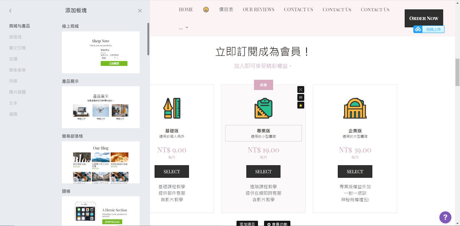Screen dimensions: 460x226
Task: Click the ORDER NOW button
Action: 424,18
